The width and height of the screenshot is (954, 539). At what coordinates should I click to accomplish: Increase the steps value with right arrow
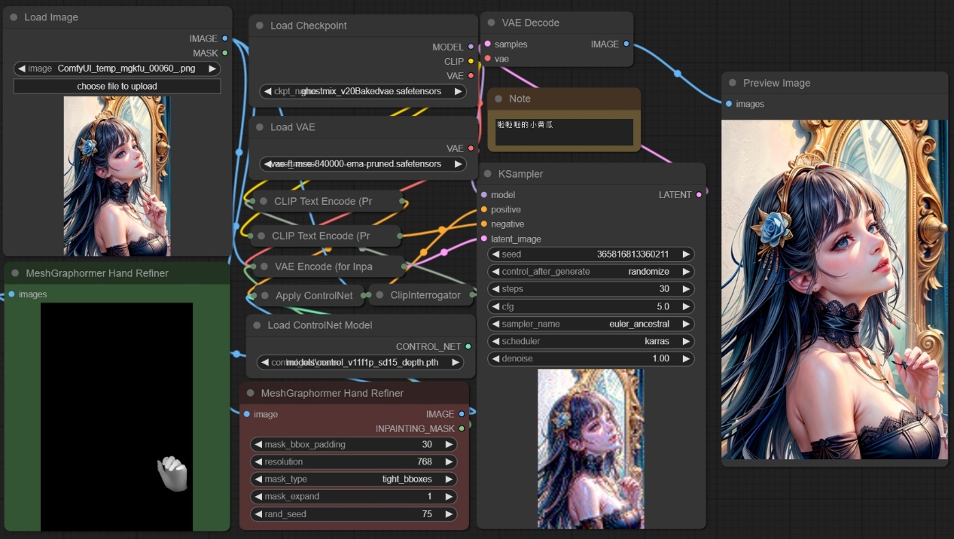click(686, 290)
